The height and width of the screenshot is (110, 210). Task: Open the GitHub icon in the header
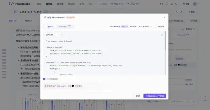click(x=161, y=4)
